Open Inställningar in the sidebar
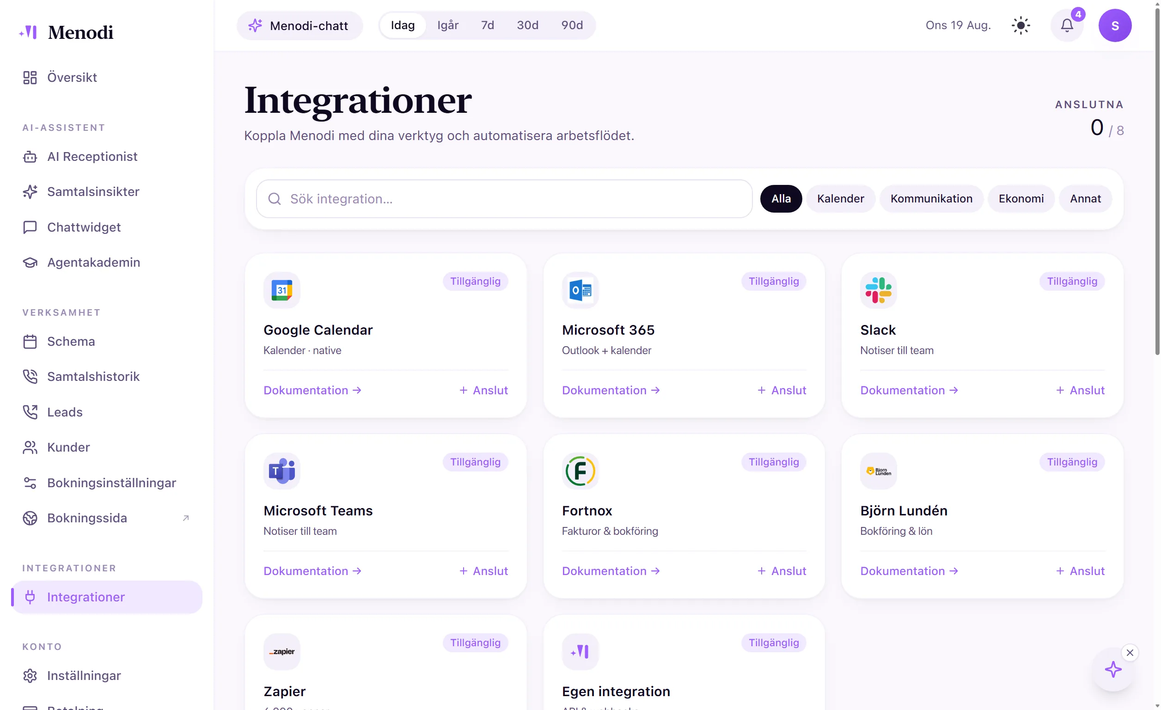This screenshot has height=710, width=1161. pos(106,676)
